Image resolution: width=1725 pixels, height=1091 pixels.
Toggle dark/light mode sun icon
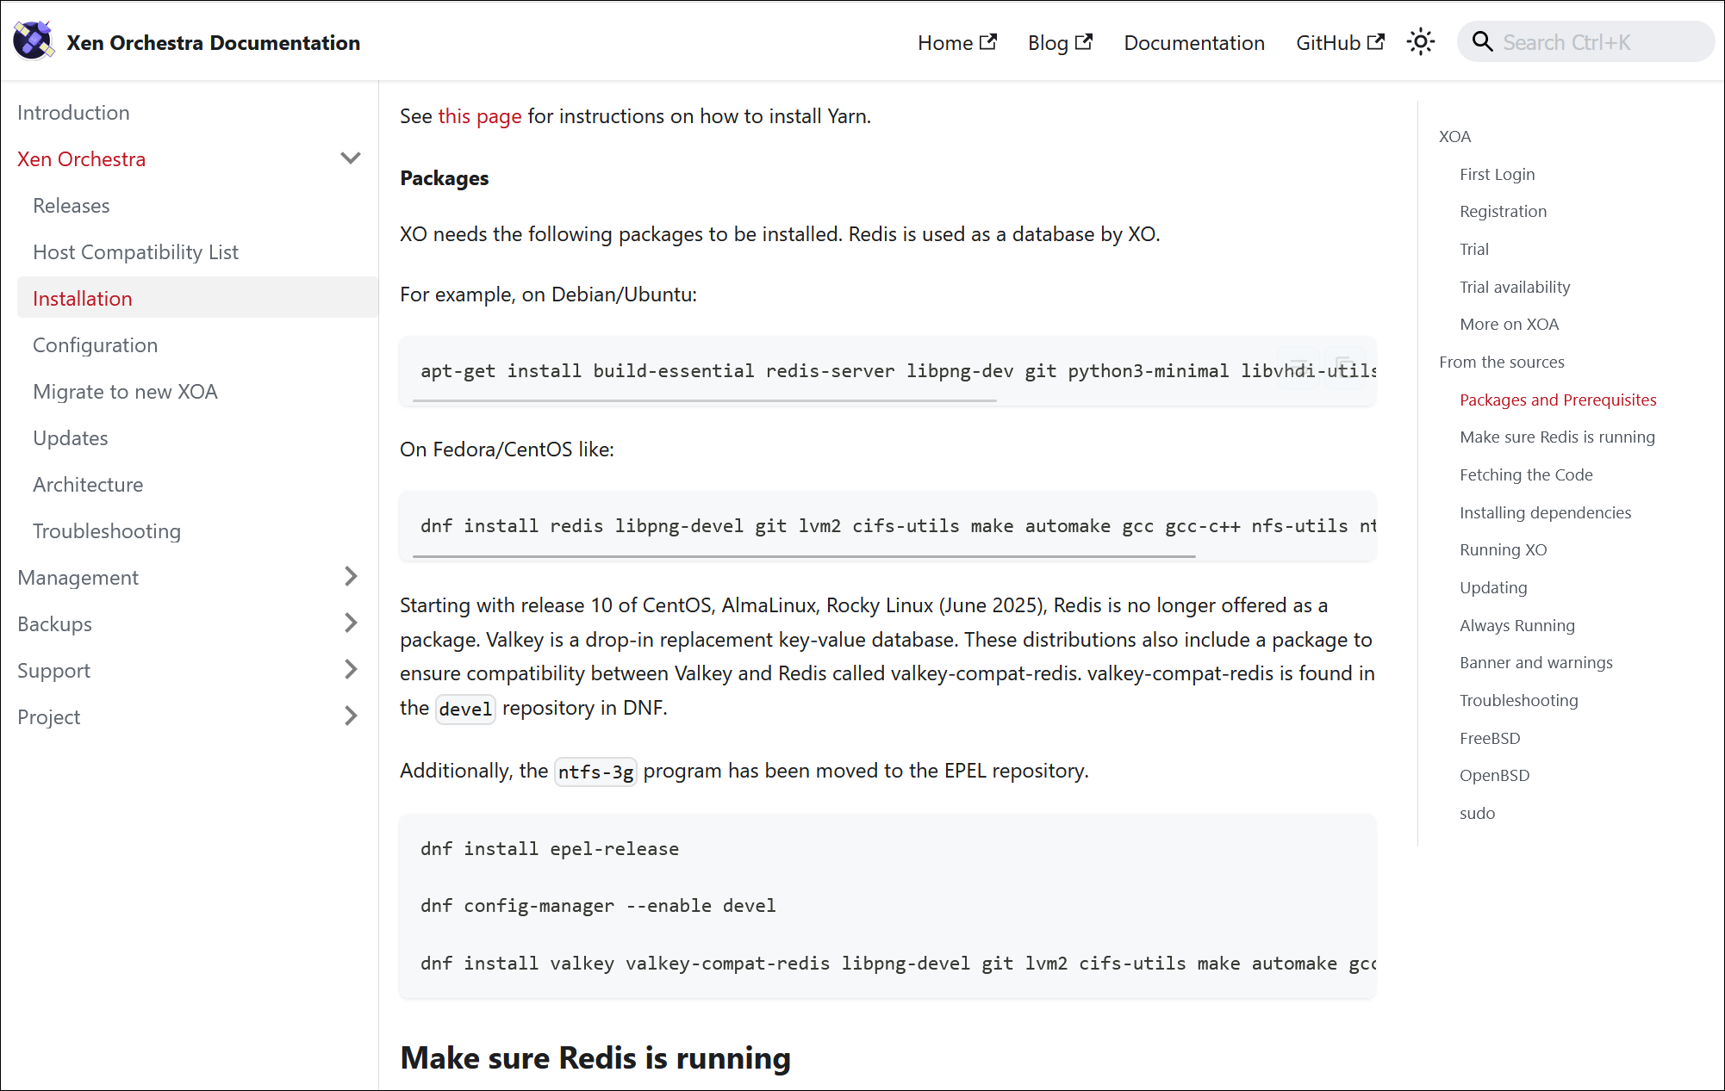click(x=1420, y=42)
